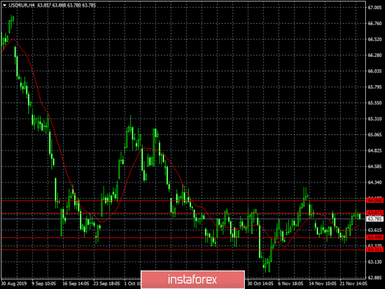Click the 30 Aug 2019 date label

(x=14, y=284)
